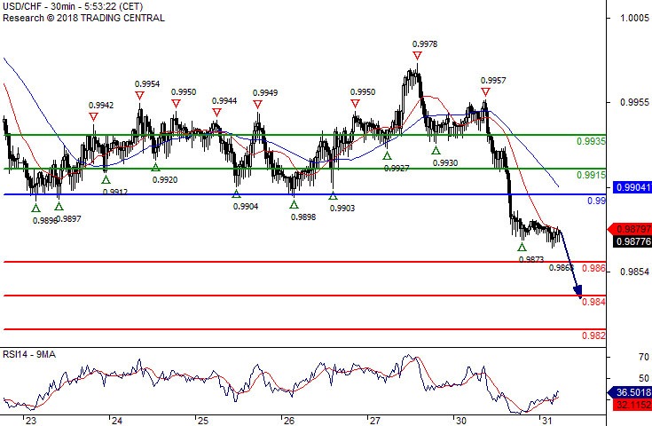The width and height of the screenshot is (652, 426).
Task: Click the red triangle marker under 0.9949
Action: 258,105
